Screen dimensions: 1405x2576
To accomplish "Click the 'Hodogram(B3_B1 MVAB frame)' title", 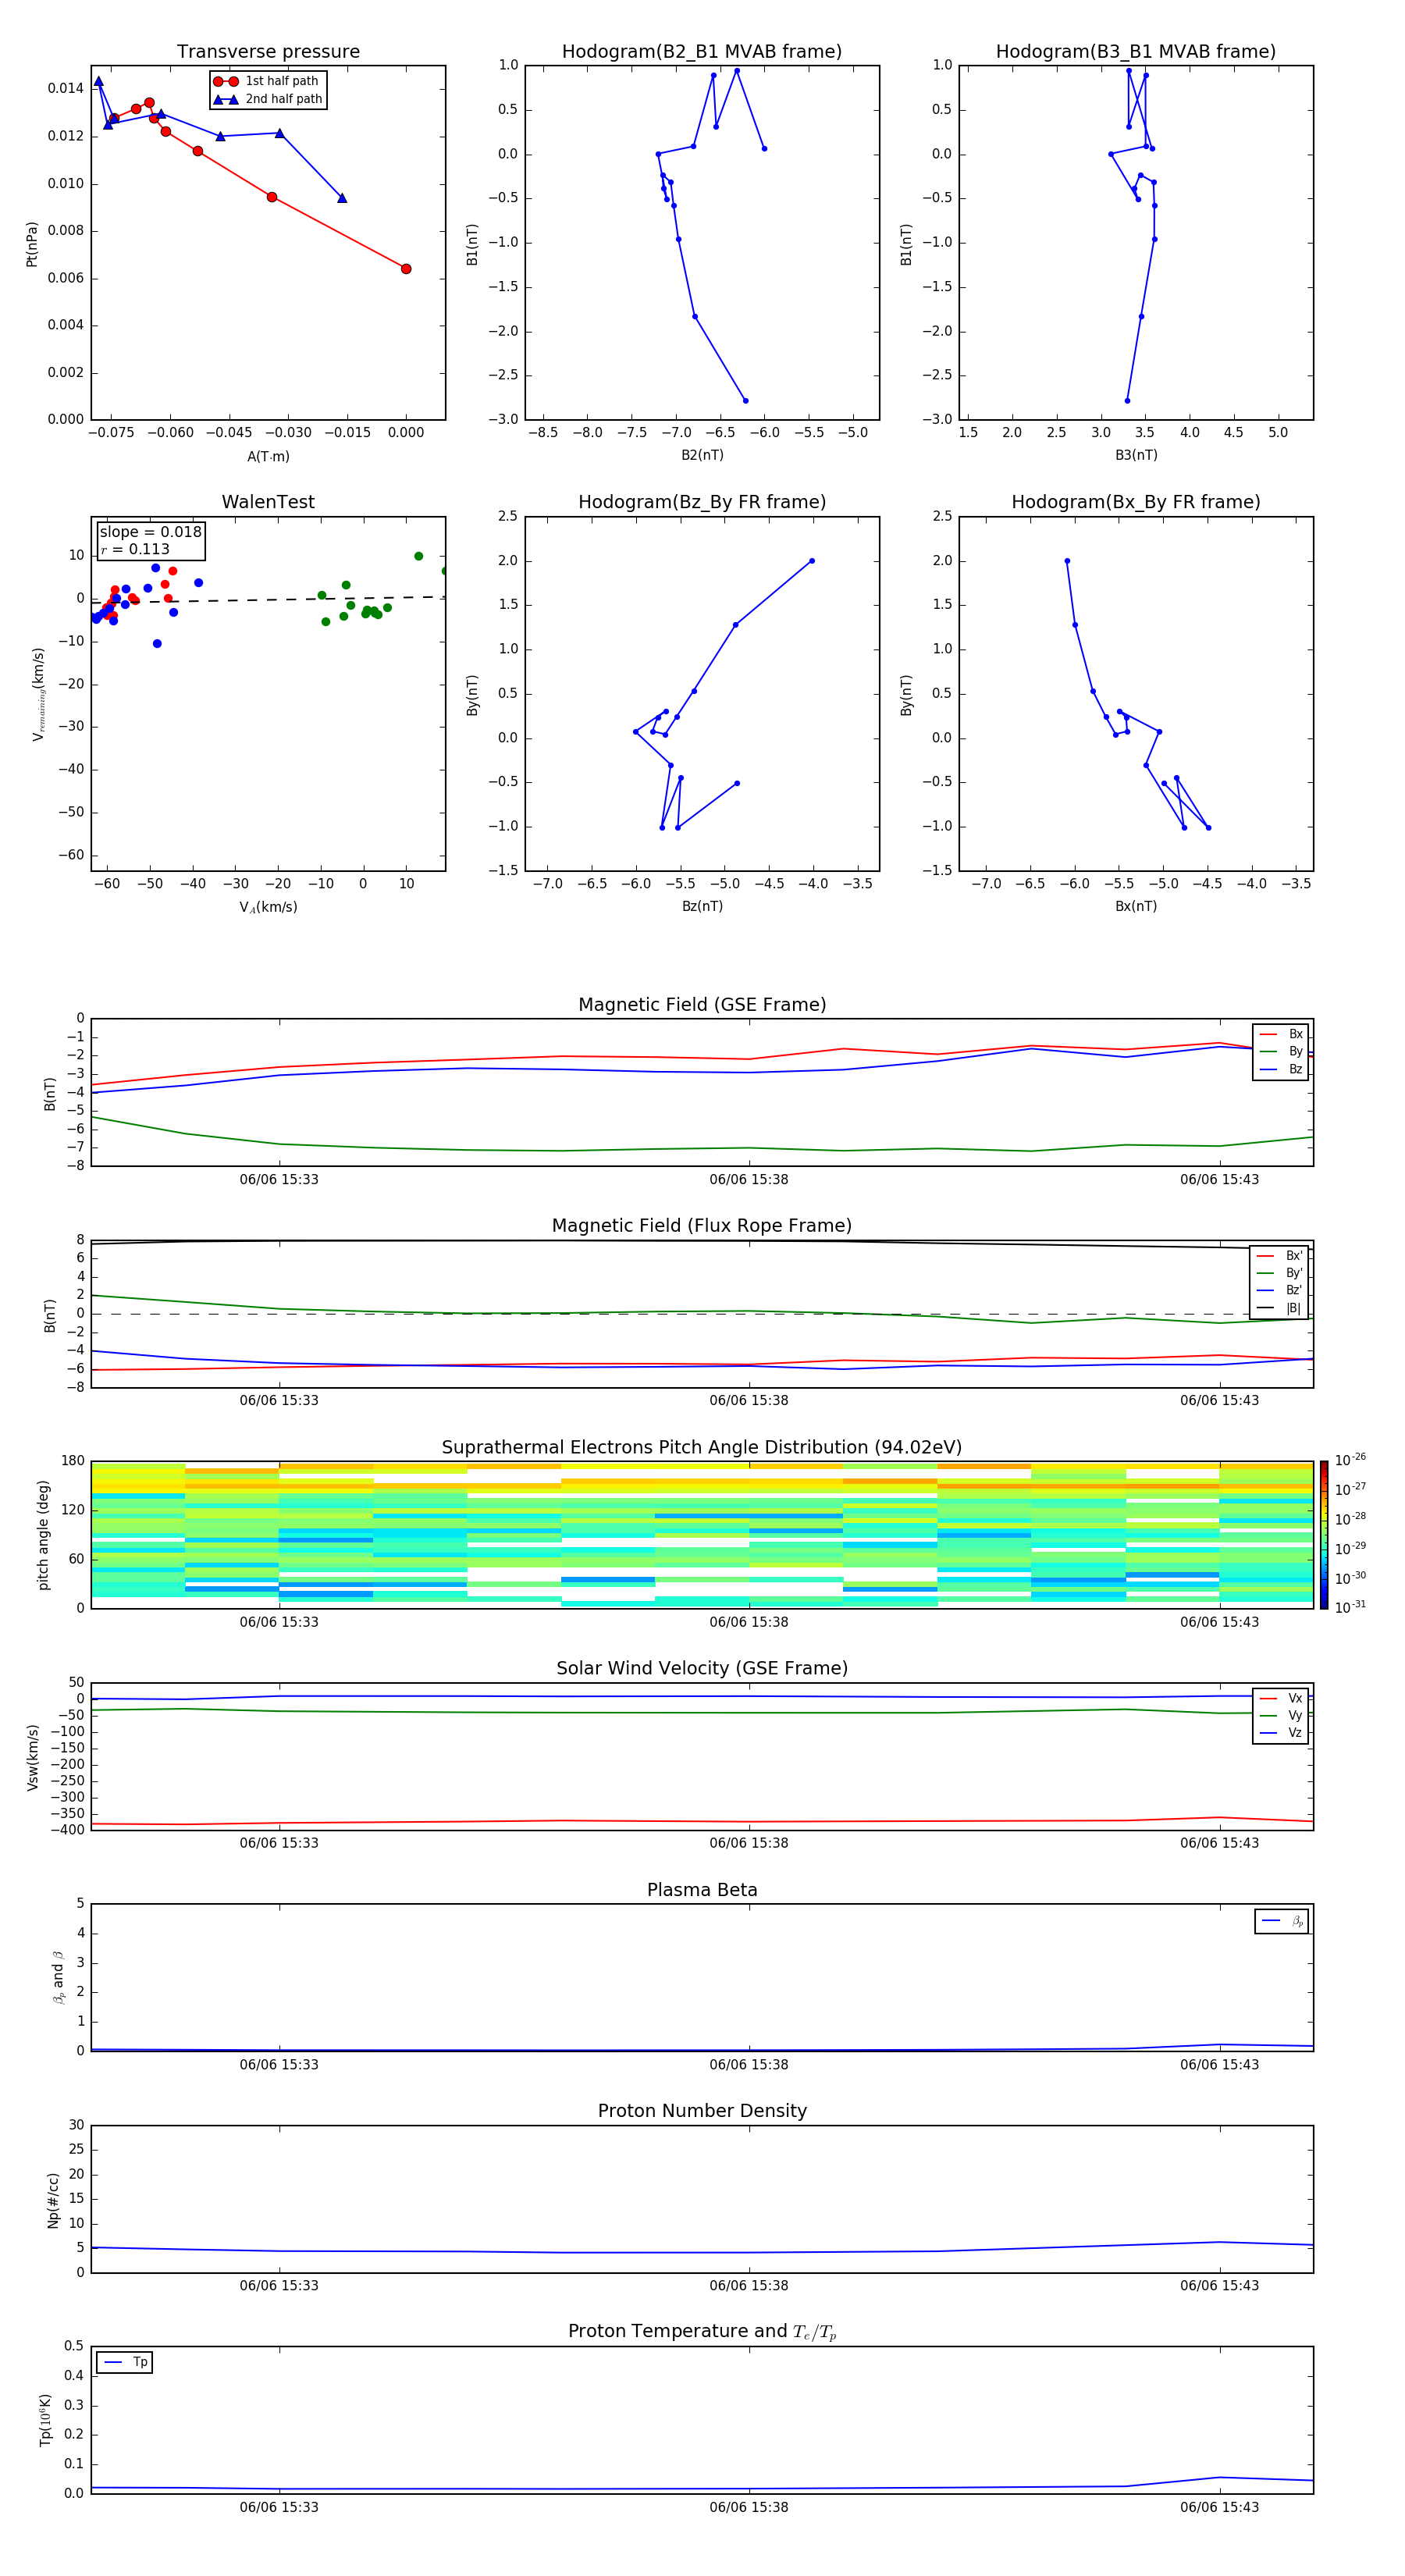I will 1136,51.
